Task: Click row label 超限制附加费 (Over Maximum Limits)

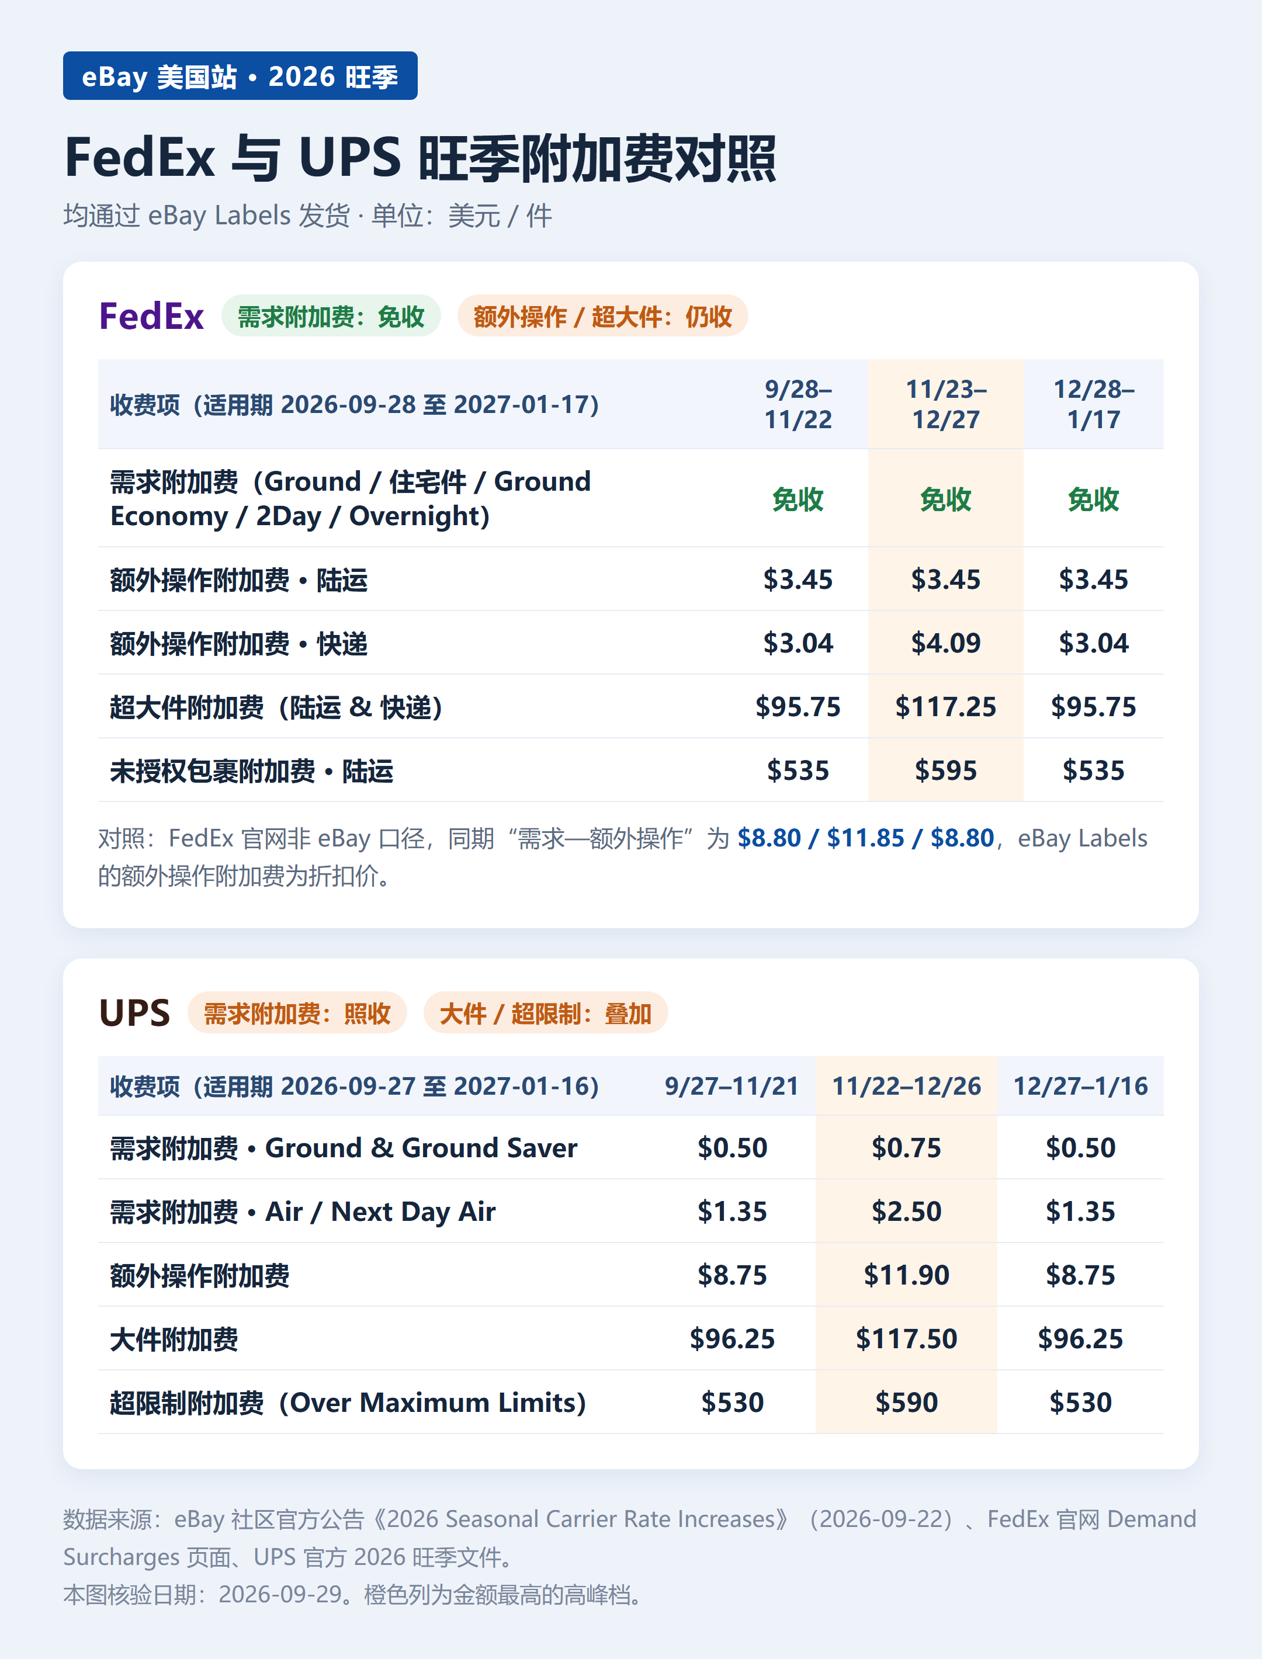Action: click(348, 1403)
